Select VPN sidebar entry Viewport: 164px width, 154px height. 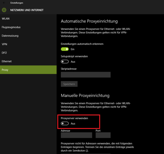click(28, 44)
